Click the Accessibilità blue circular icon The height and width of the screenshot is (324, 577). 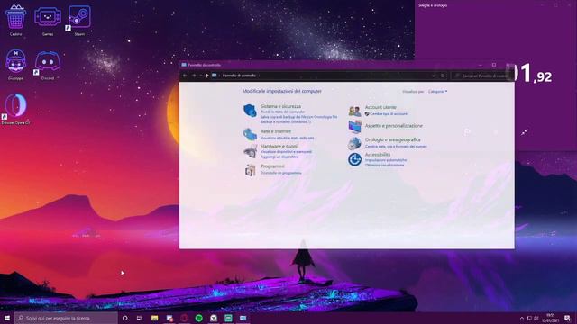coord(354,159)
